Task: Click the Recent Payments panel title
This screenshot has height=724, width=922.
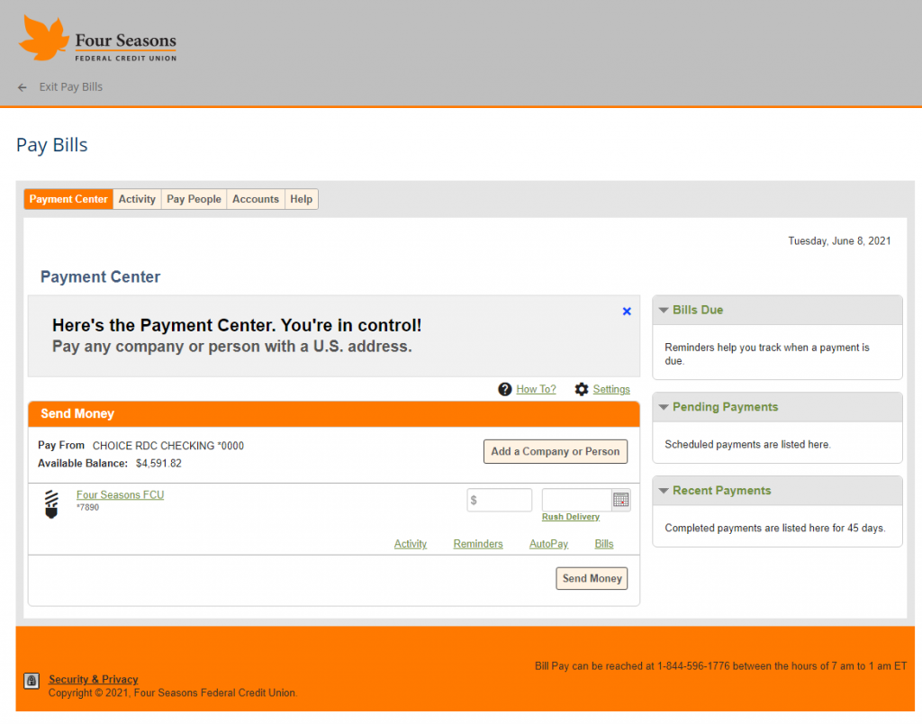Action: 722,491
